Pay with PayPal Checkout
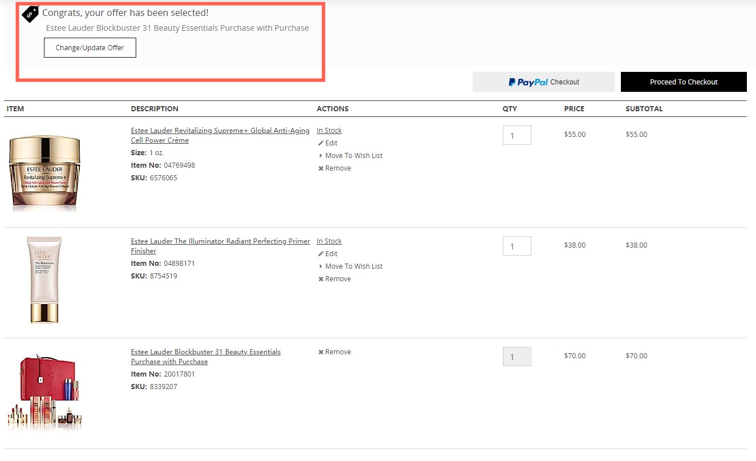The width and height of the screenshot is (756, 461). [x=544, y=82]
